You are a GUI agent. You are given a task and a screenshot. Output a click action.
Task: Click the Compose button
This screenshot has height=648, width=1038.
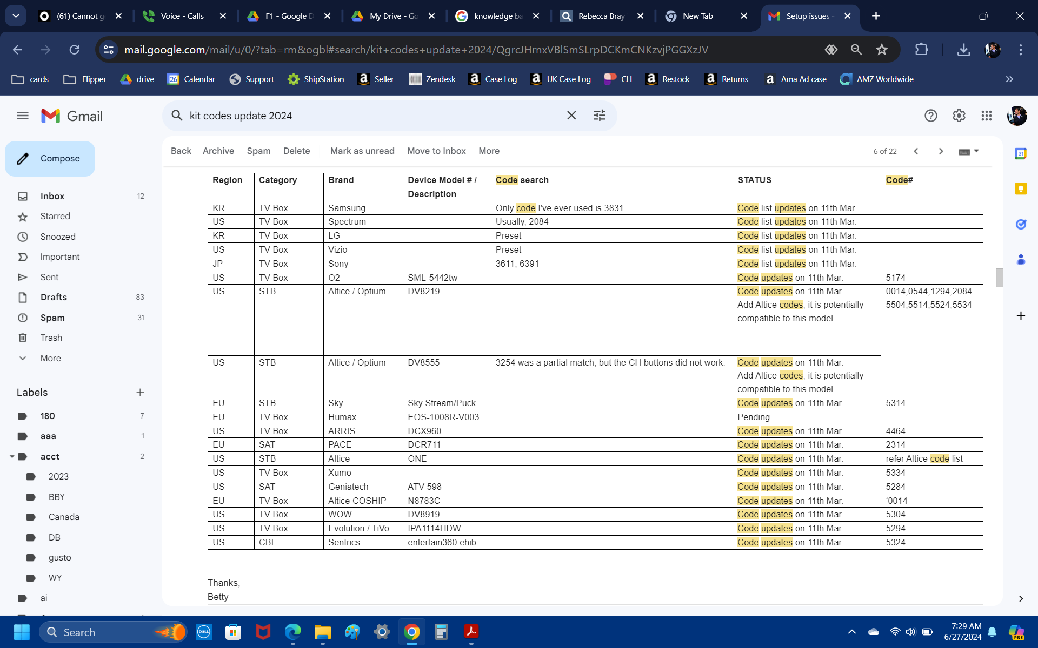pos(50,159)
